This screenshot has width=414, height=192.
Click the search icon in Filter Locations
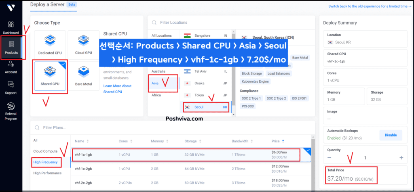point(154,23)
